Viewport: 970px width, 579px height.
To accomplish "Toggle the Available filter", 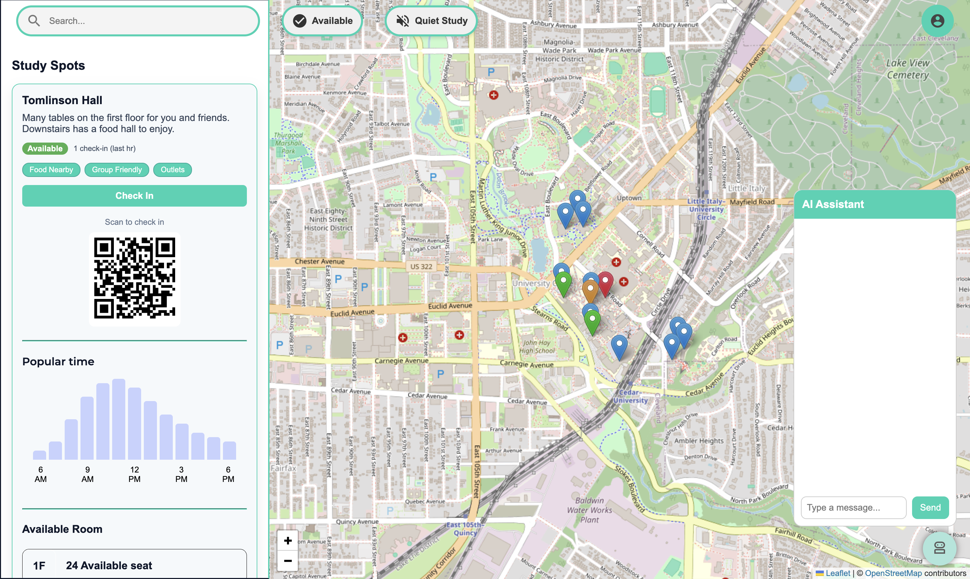I will (x=323, y=21).
